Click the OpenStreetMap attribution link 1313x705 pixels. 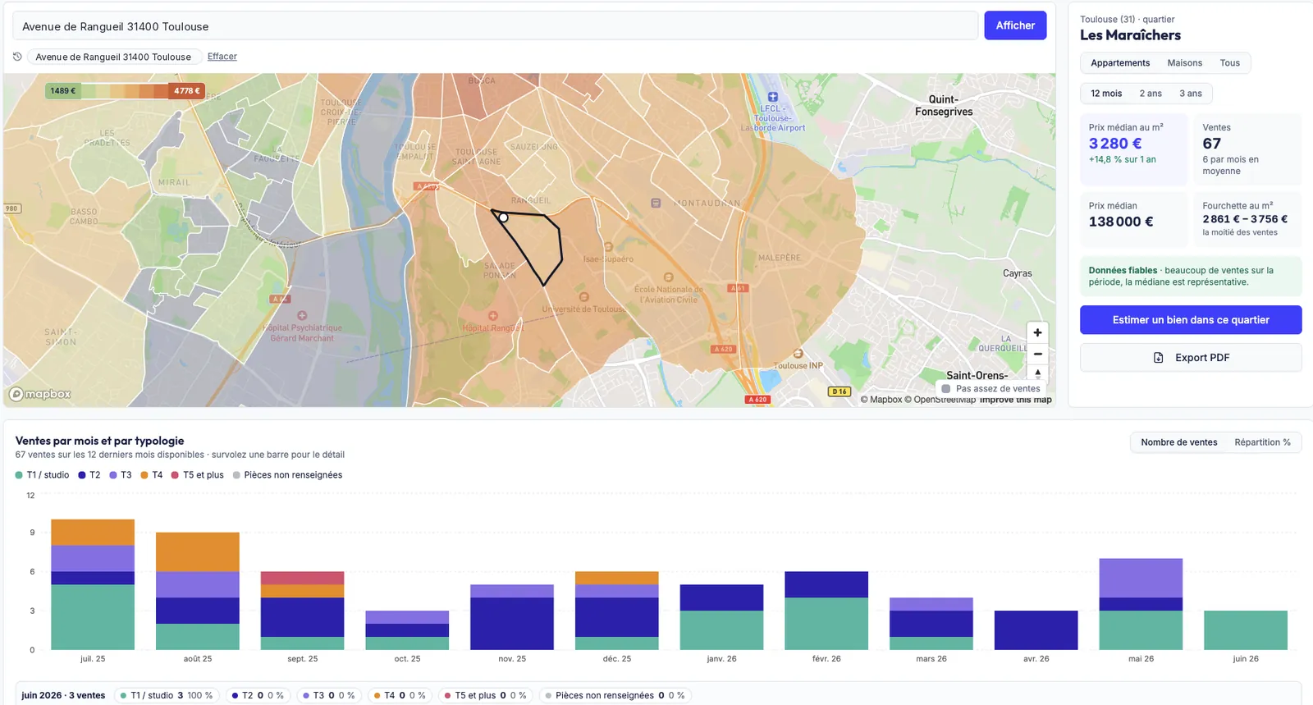940,400
